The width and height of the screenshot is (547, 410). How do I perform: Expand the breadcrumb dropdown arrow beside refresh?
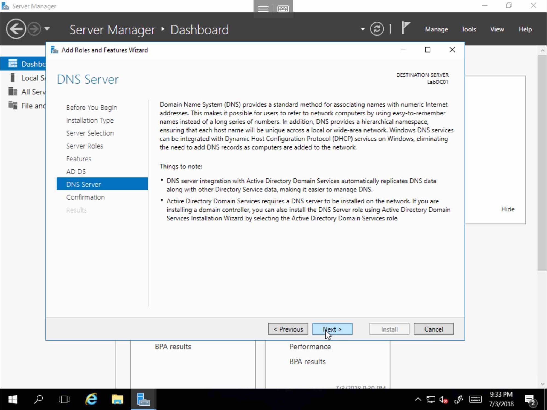tap(363, 29)
